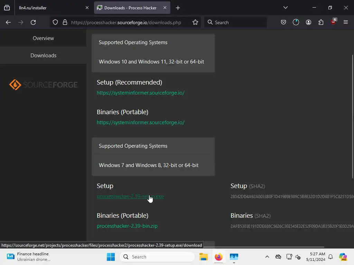Open the Firefox hamburger application menu

point(346,22)
